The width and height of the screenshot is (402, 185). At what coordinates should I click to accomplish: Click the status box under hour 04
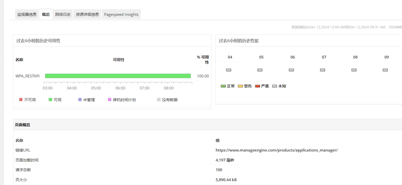click(x=229, y=70)
